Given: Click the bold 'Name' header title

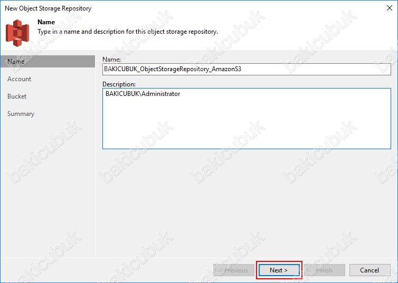Looking at the screenshot, I should coord(46,22).
